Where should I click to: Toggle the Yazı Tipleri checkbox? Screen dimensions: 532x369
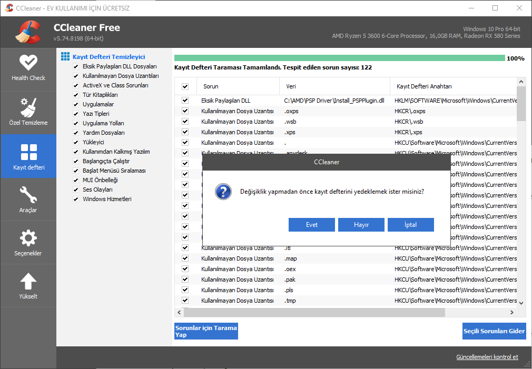point(76,114)
